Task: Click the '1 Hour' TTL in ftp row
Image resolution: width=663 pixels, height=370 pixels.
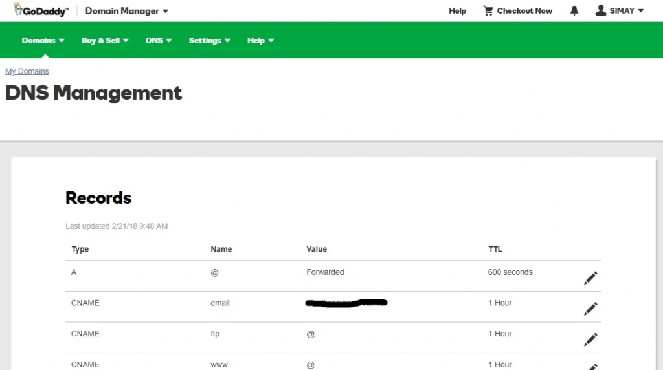Action: [500, 334]
